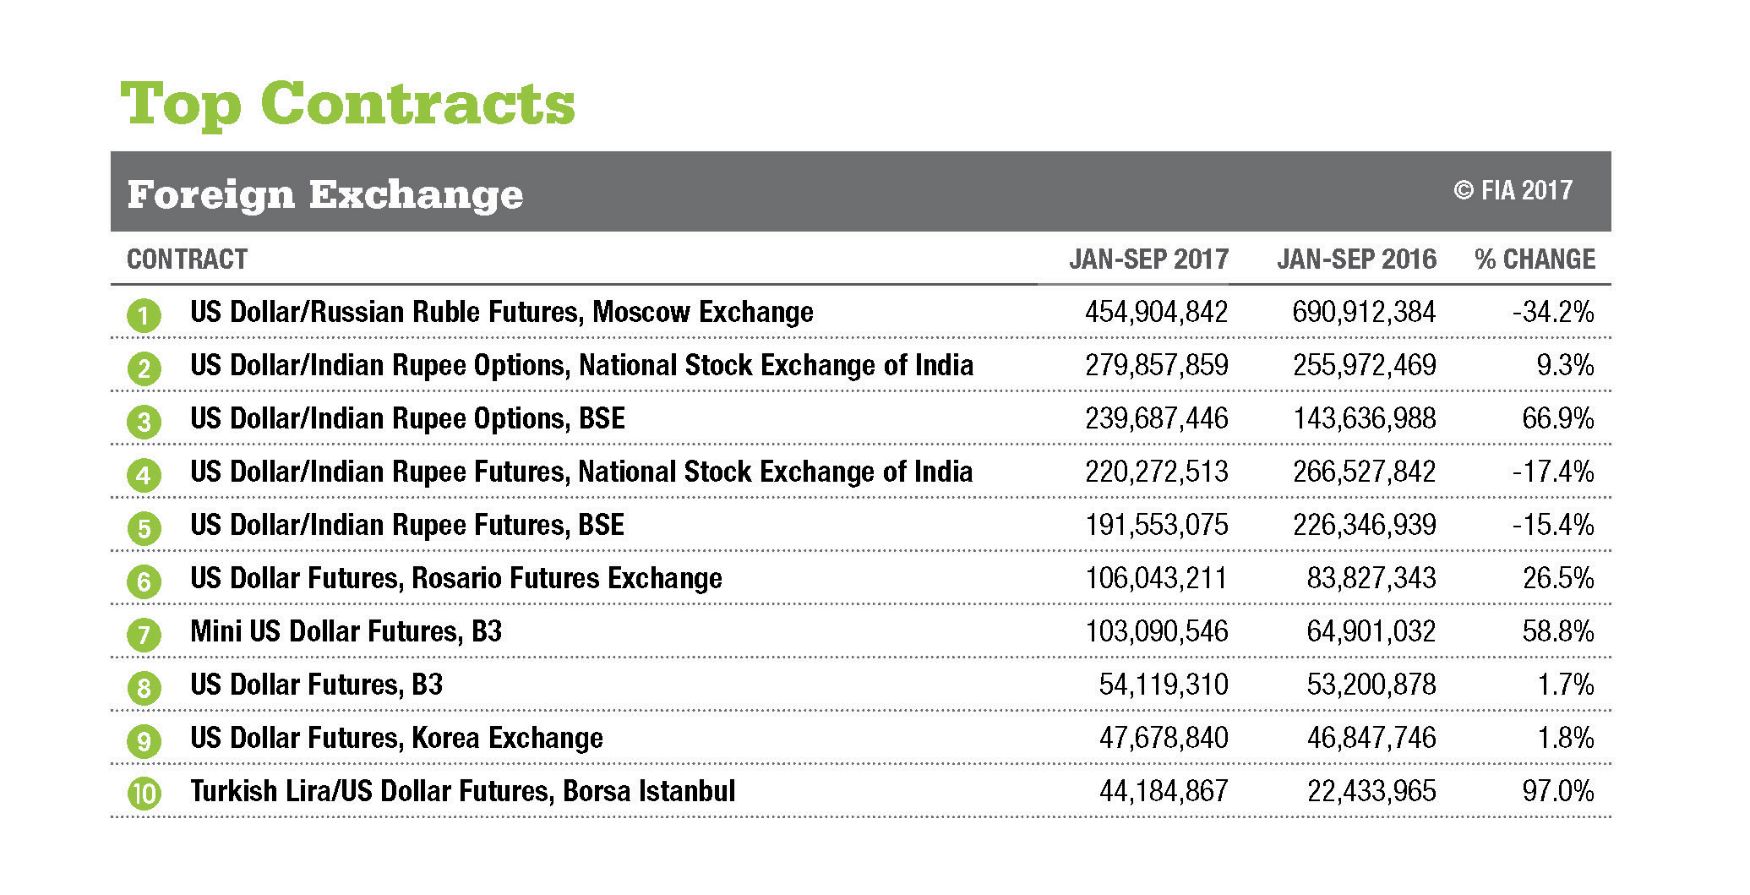Click US Dollar/Russian Ruble Futures, Moscow Exchange

[x=501, y=312]
